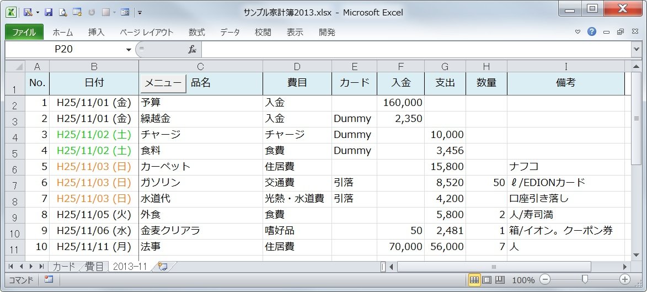The image size is (647, 292).
Task: Open the ページ レイアウト ribbon tab
Action: (147, 32)
